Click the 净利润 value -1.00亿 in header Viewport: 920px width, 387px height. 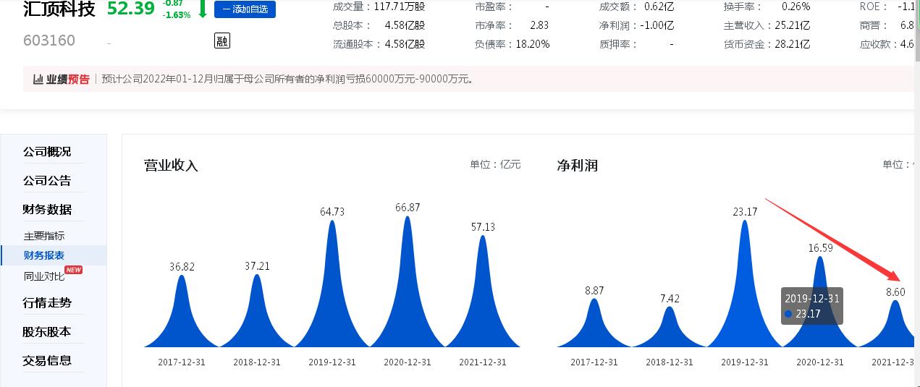pos(657,25)
